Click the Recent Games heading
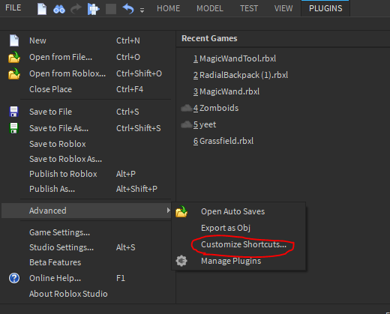Image resolution: width=390 pixels, height=314 pixels. click(x=209, y=38)
